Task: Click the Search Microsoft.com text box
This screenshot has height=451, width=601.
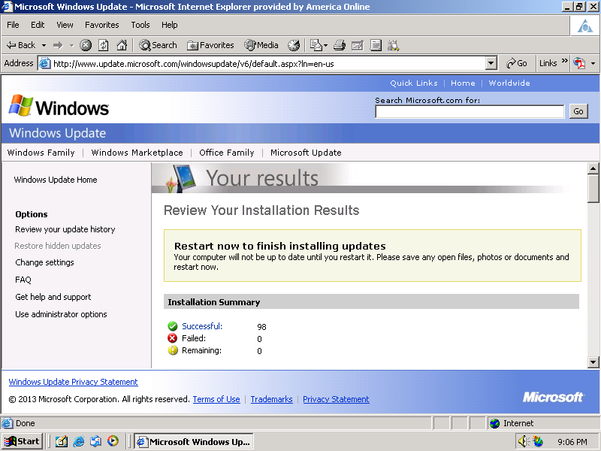Action: point(470,111)
